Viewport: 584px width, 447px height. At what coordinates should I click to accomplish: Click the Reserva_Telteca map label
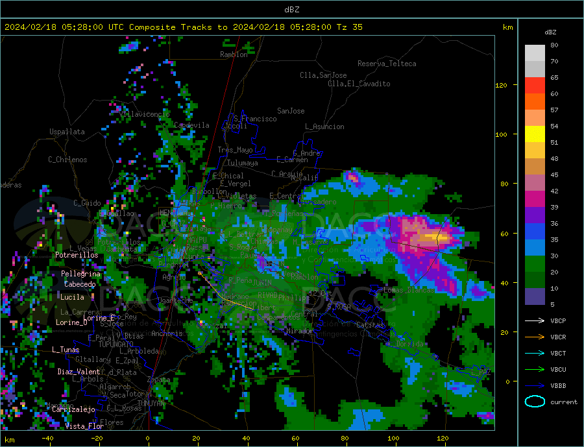tap(387, 64)
